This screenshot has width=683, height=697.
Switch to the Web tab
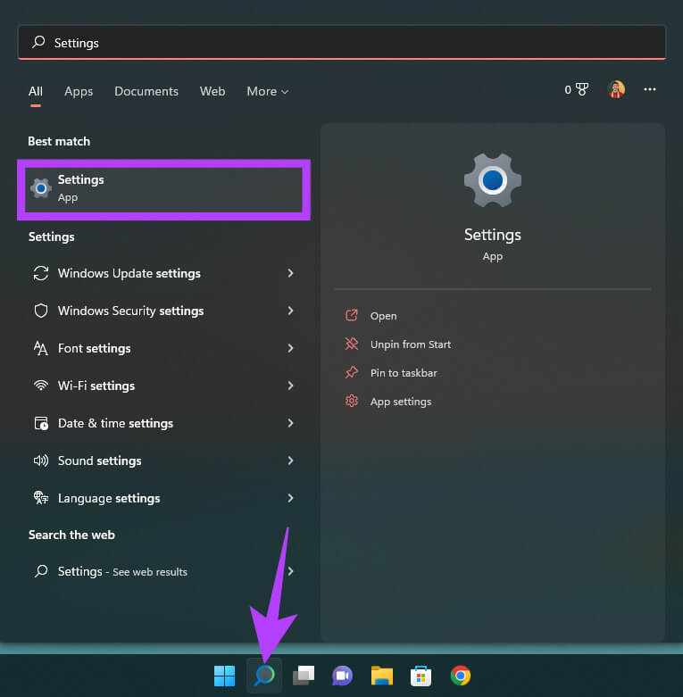[x=212, y=91]
